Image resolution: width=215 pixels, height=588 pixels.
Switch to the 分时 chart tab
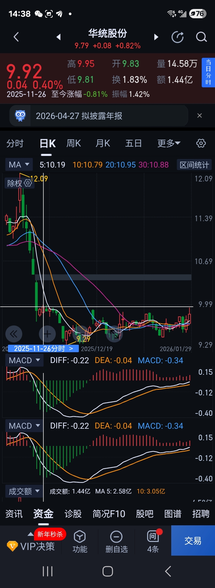15,143
